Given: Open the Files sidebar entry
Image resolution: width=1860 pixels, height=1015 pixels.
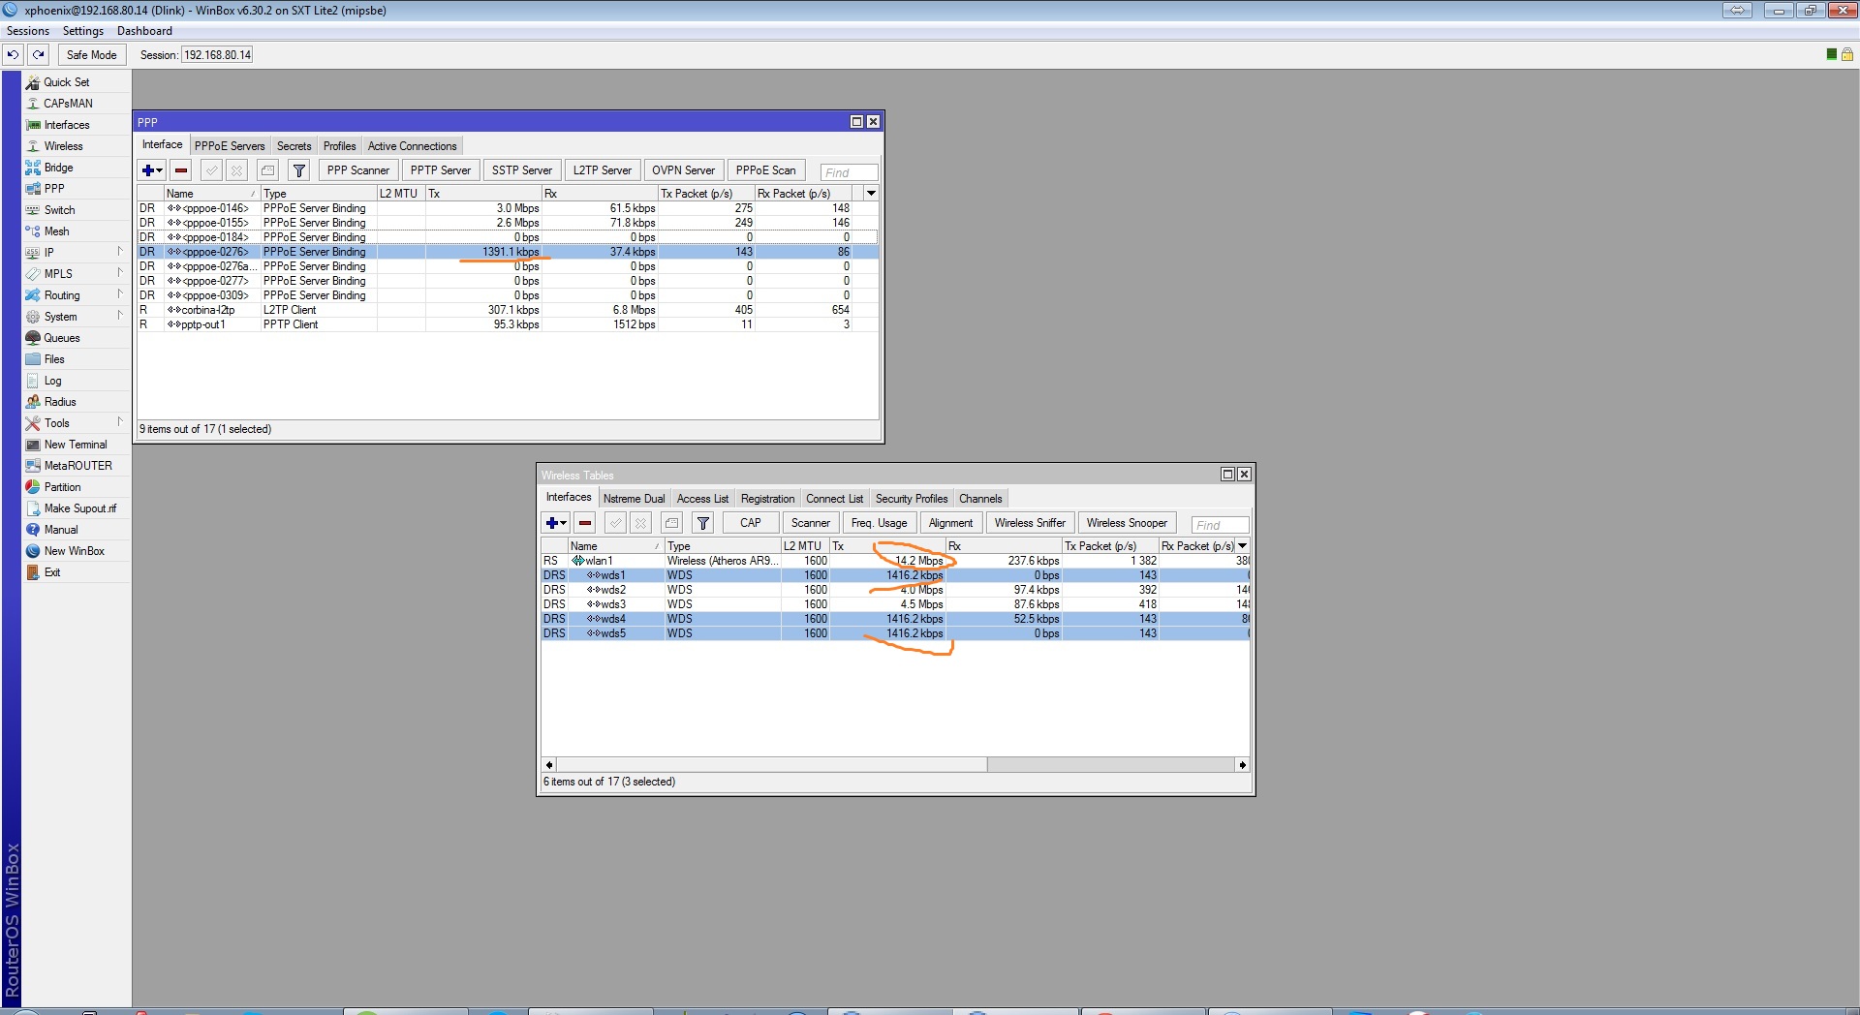Looking at the screenshot, I should tap(54, 359).
